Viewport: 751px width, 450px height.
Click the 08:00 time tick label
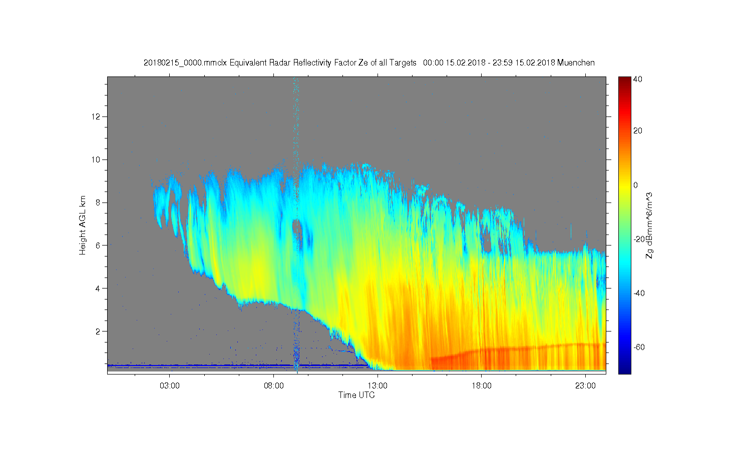[273, 386]
